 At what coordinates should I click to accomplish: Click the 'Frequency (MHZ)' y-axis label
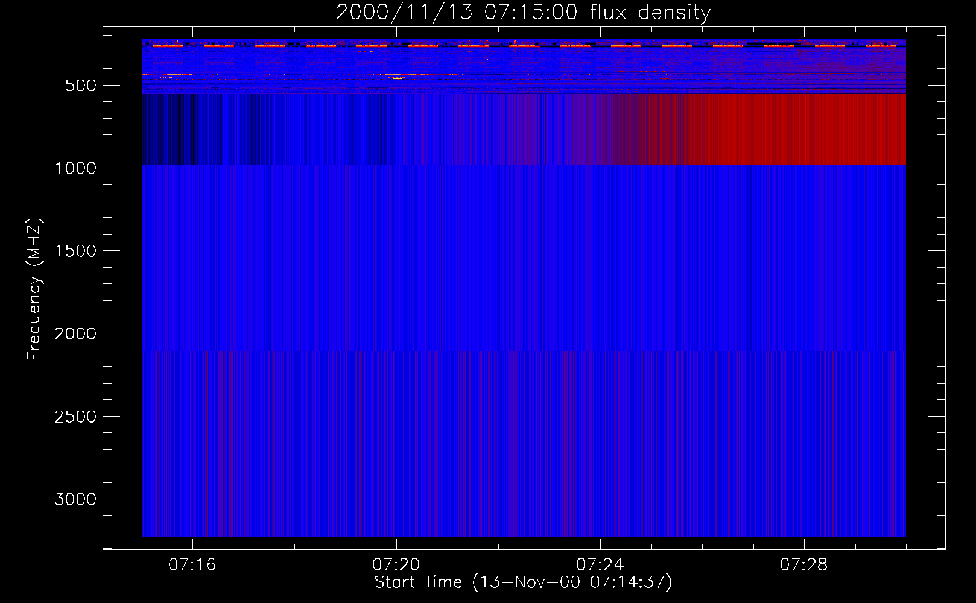[x=35, y=289]
